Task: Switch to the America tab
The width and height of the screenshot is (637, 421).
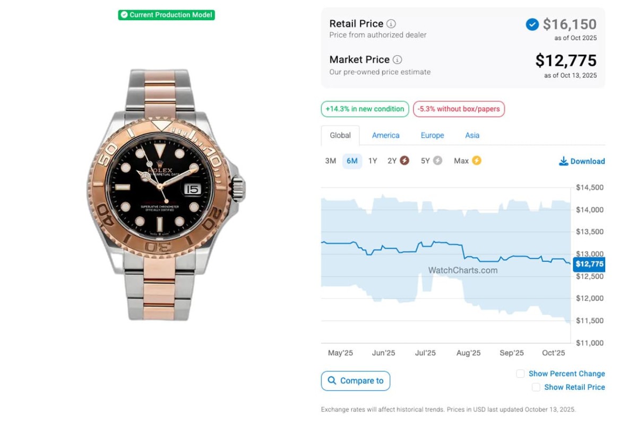Action: (x=386, y=135)
